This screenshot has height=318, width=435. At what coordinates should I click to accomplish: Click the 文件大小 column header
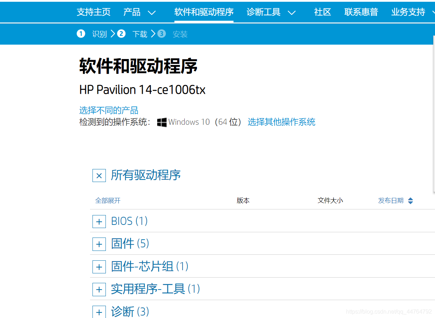(x=330, y=201)
